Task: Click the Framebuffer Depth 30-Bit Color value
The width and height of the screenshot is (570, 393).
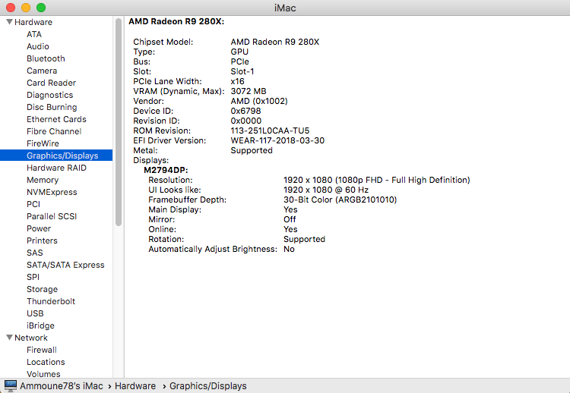Action: [340, 200]
